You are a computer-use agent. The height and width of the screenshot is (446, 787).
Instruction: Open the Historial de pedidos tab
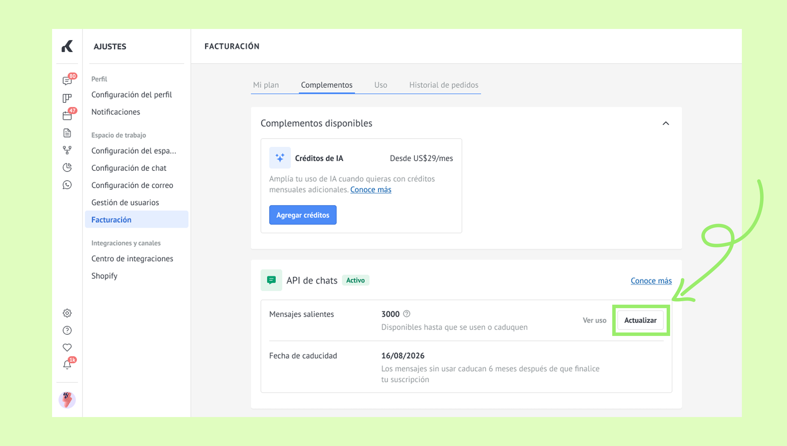444,85
